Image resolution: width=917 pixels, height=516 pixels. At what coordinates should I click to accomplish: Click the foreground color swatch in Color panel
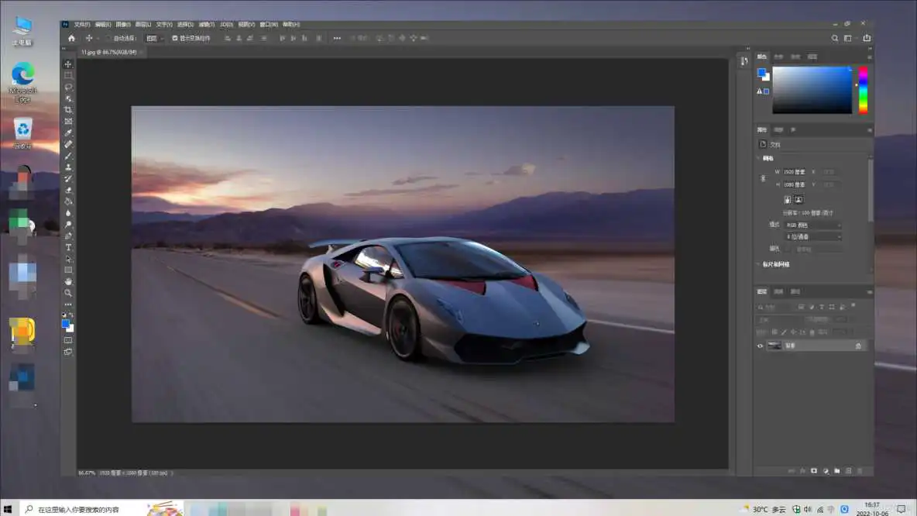pyautogui.click(x=761, y=73)
